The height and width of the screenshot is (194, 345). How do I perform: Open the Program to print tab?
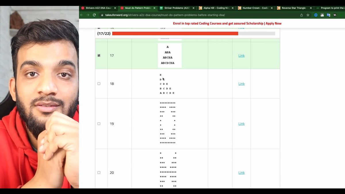tap(330, 8)
